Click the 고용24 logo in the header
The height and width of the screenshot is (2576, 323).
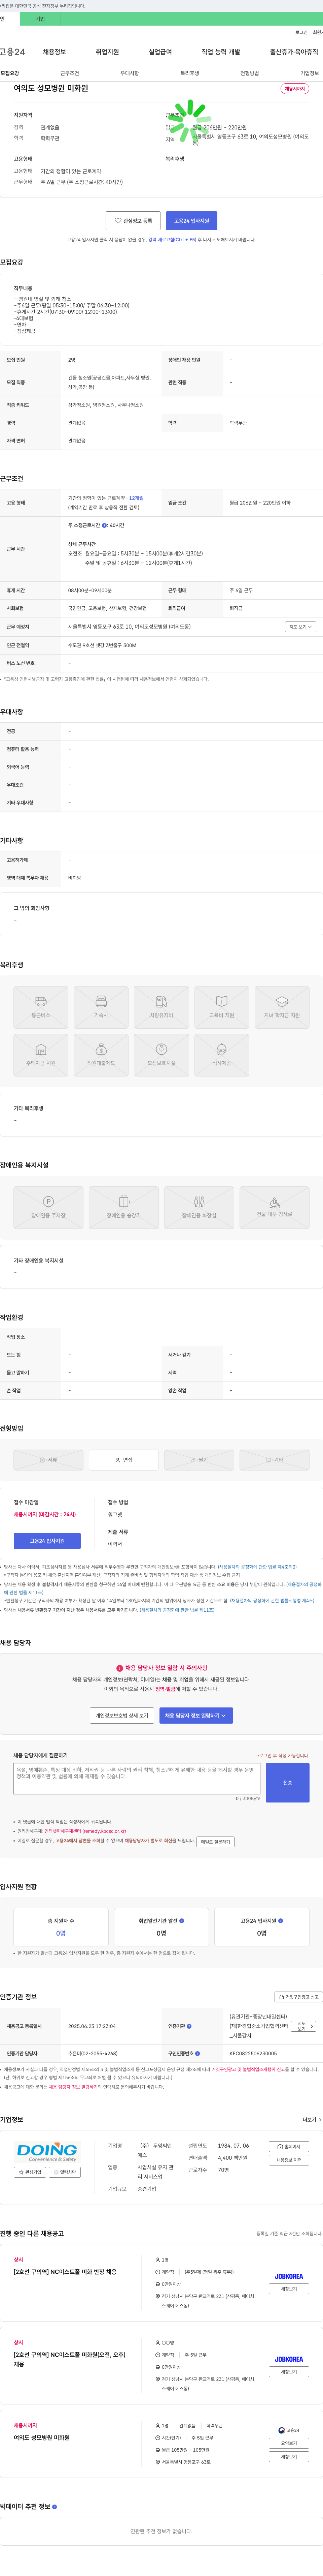click(x=12, y=52)
